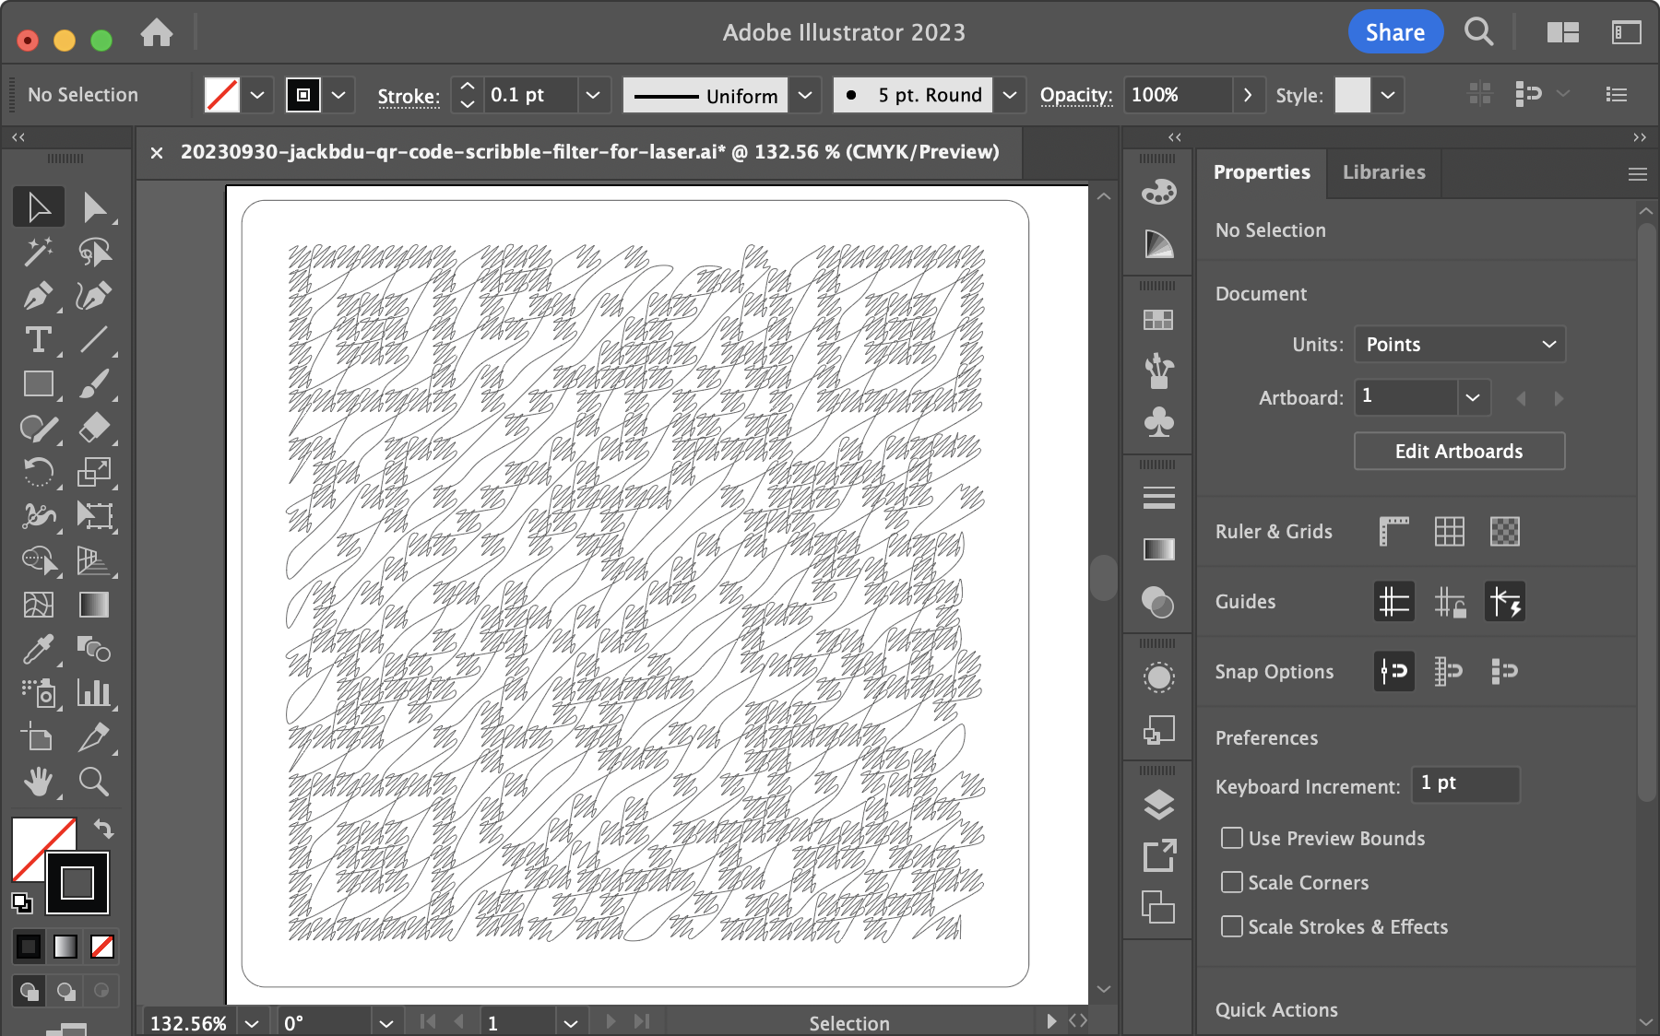Activate the Hand tool
Screen dimensions: 1660x1036
pos(38,783)
